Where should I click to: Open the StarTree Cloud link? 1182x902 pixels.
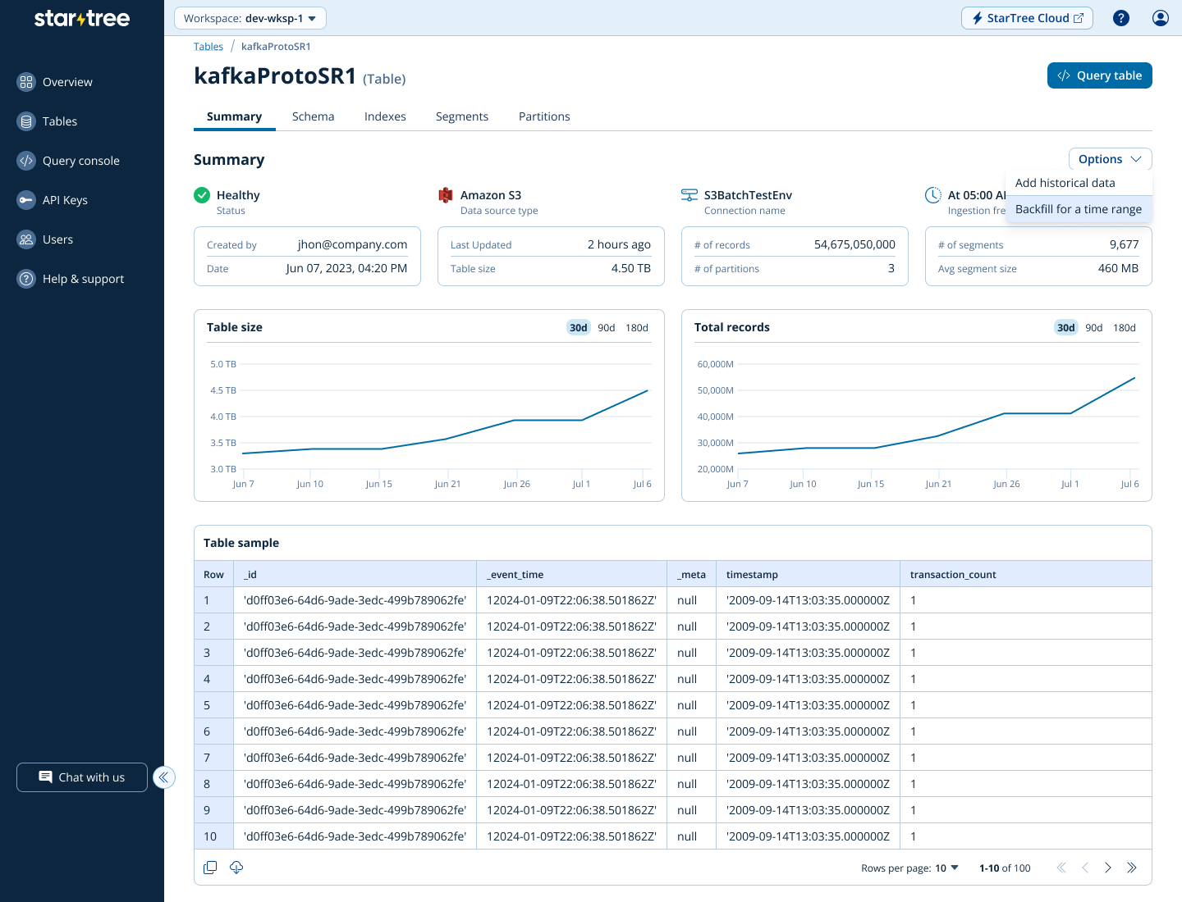click(1026, 18)
